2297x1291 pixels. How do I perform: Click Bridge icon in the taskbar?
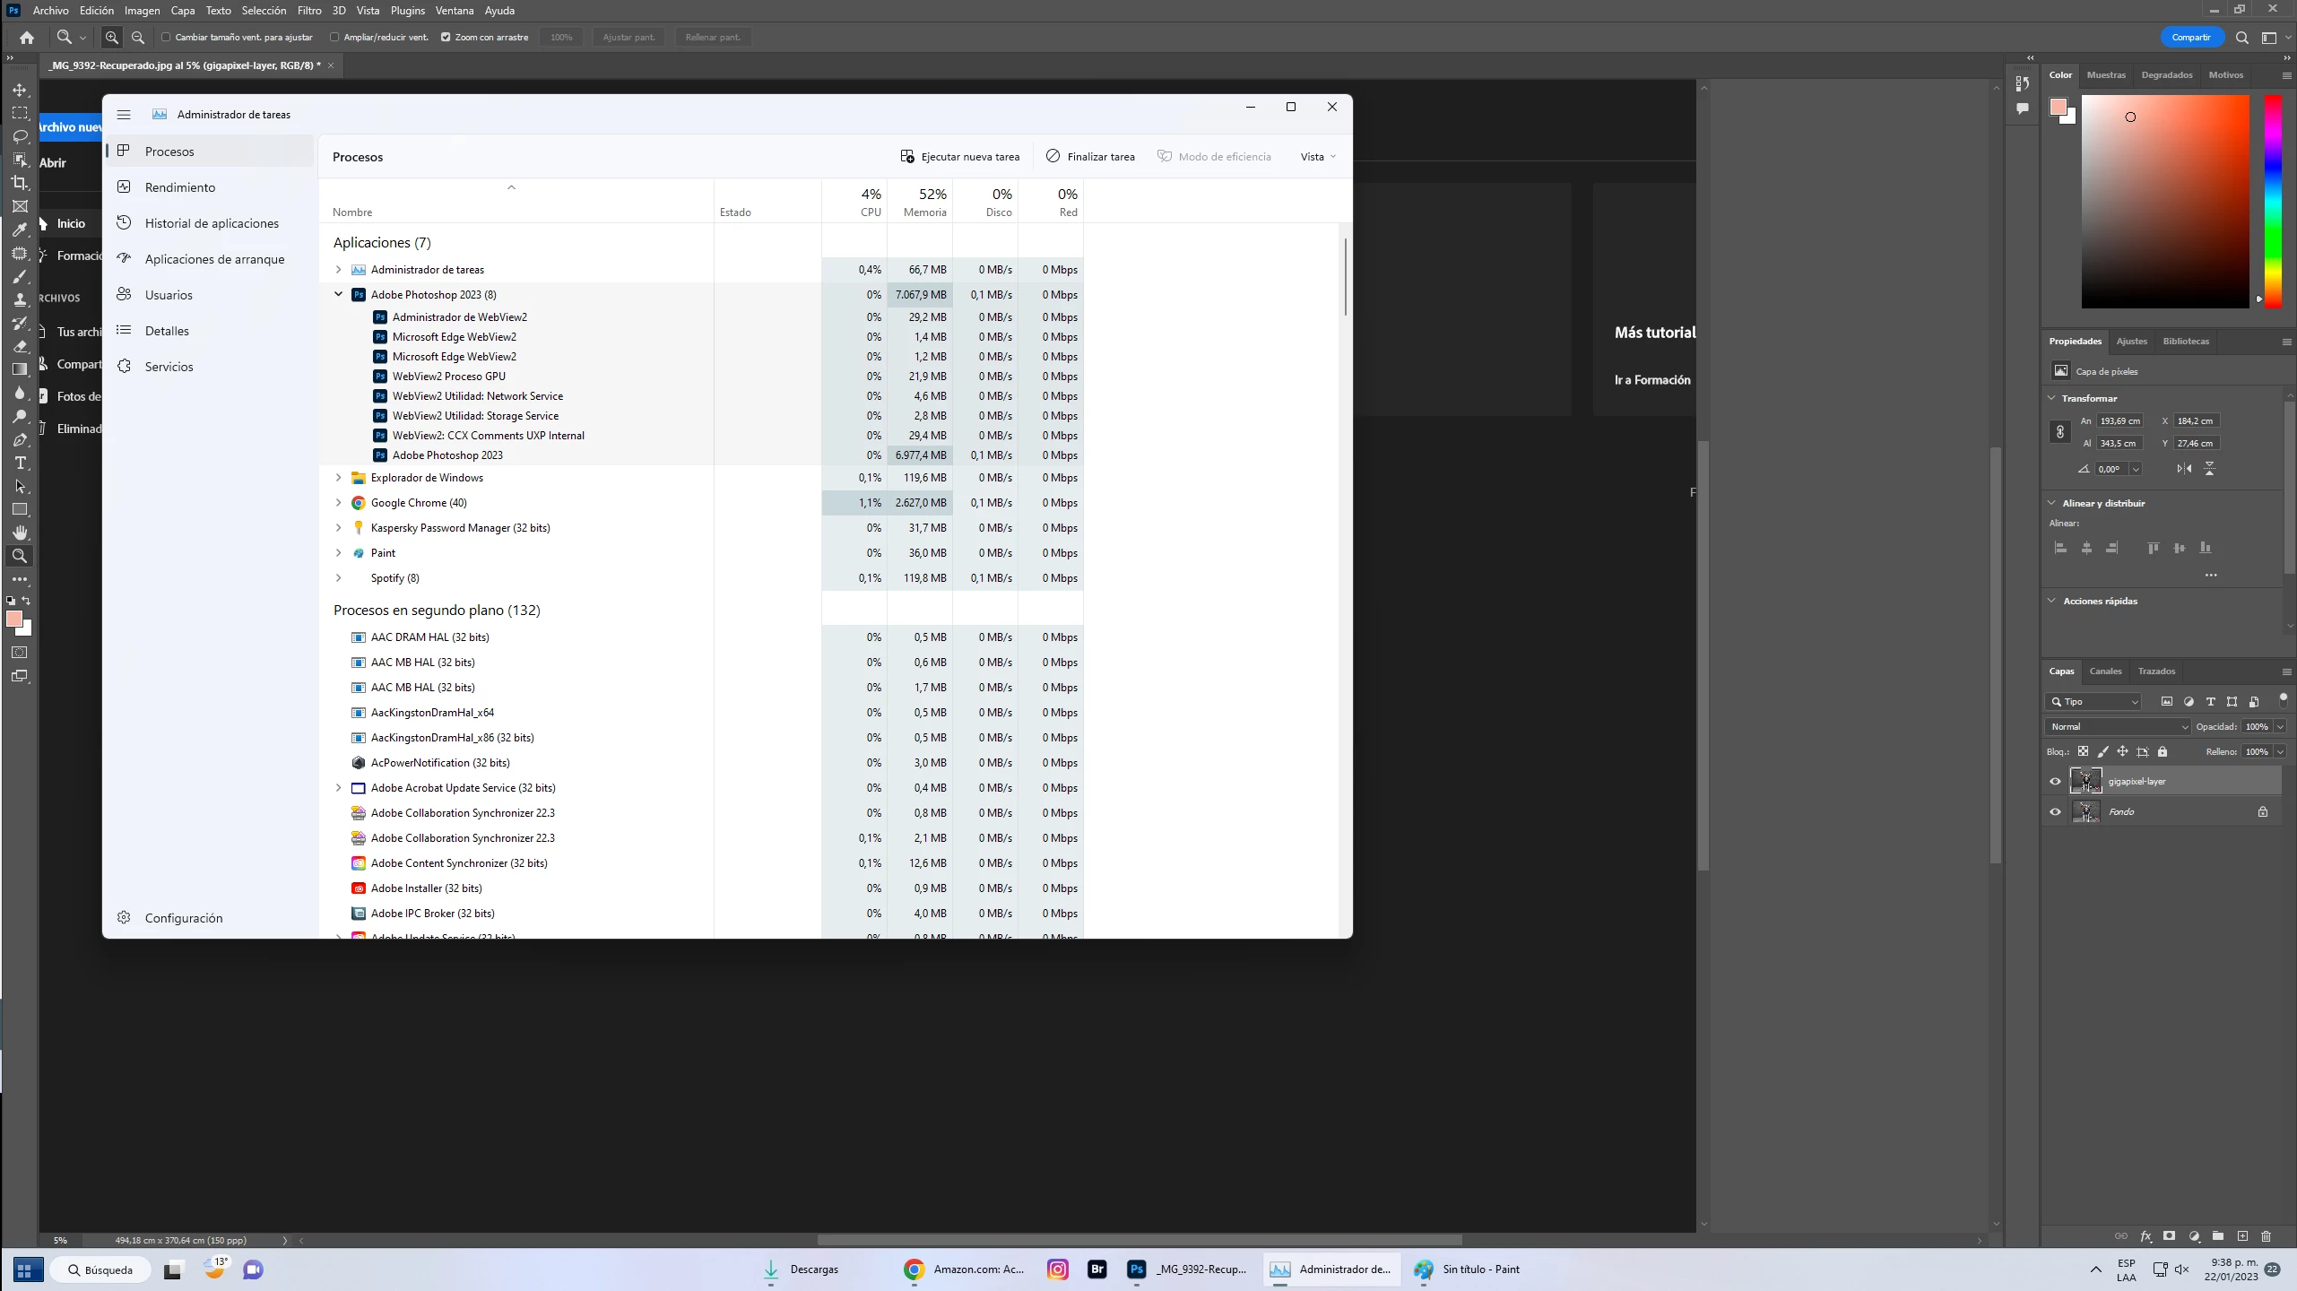[x=1096, y=1269]
